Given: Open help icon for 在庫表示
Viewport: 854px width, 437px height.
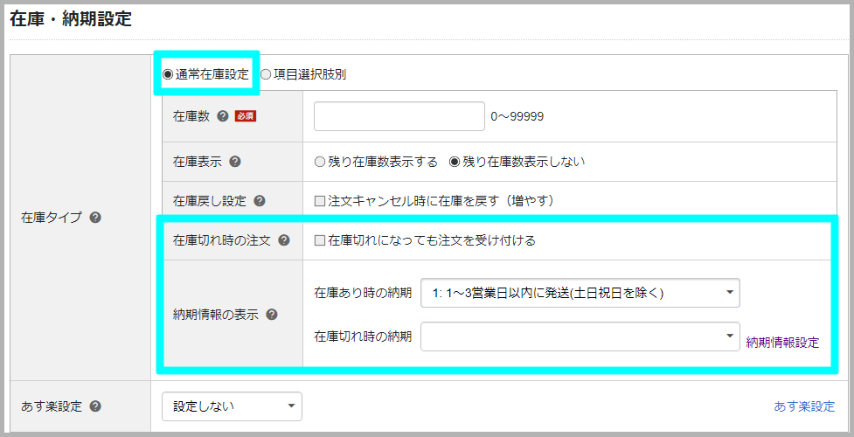Looking at the screenshot, I should [x=235, y=162].
